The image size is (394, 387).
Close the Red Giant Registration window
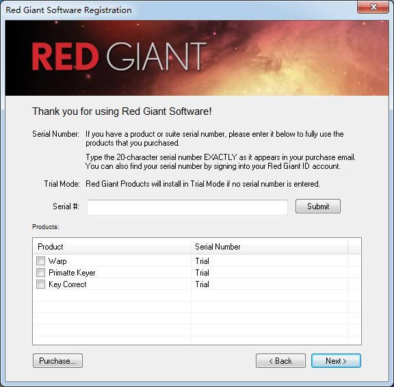click(x=373, y=7)
